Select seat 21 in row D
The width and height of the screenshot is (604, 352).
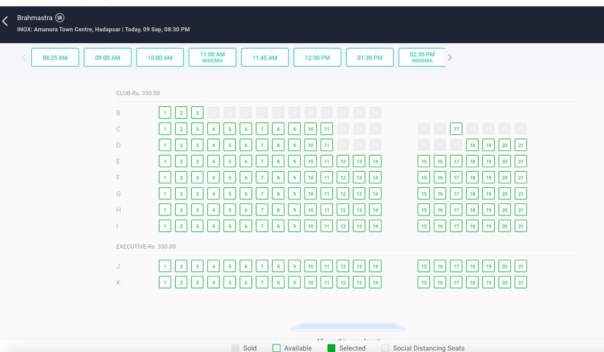(x=521, y=145)
